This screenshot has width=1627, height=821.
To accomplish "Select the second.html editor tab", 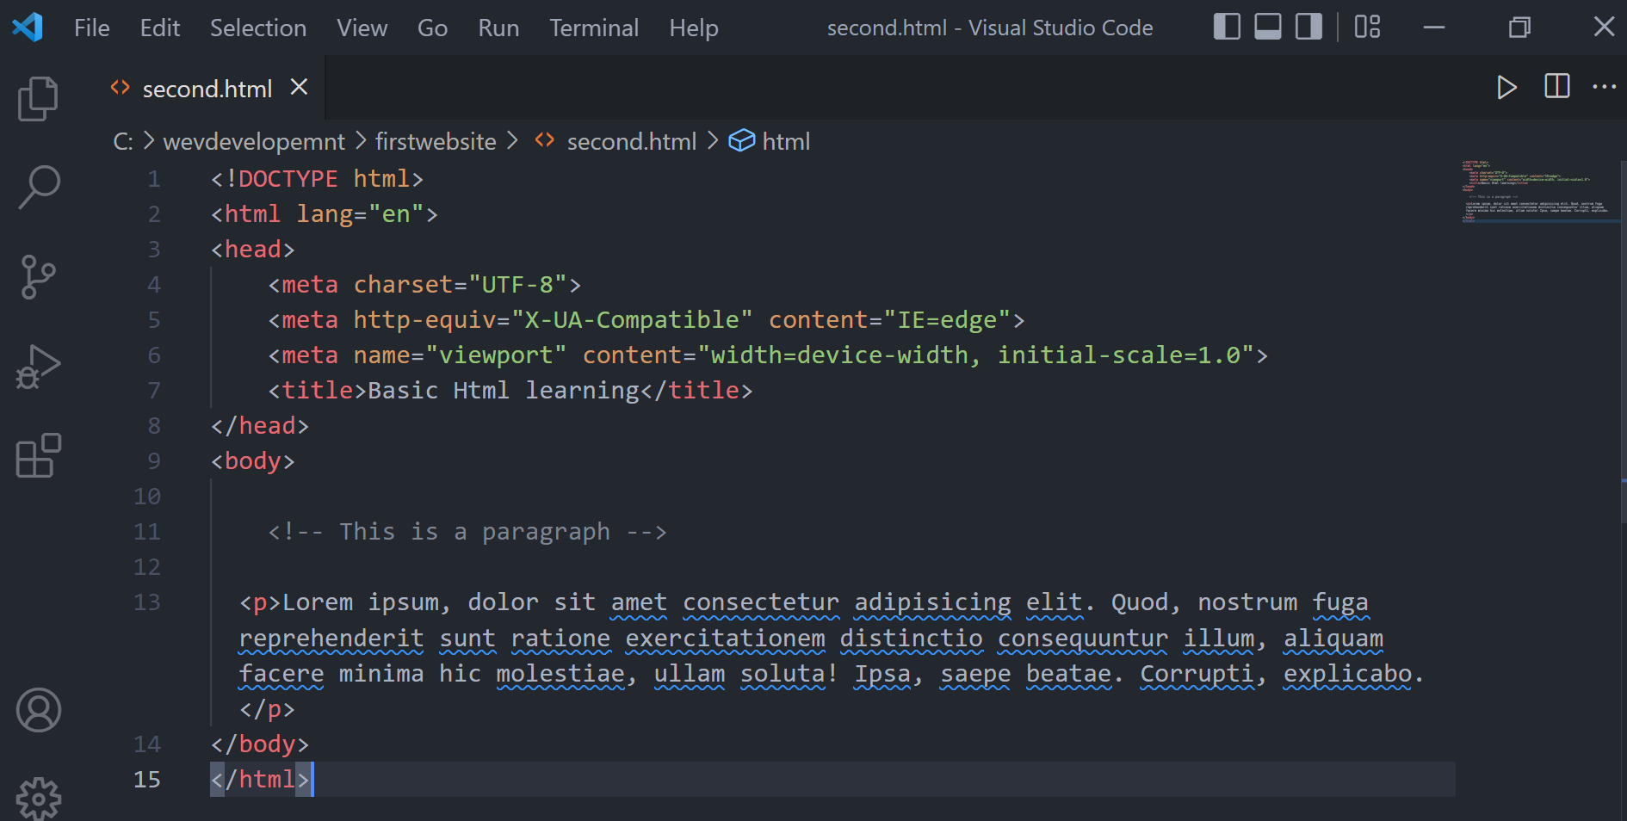I will 207,89.
